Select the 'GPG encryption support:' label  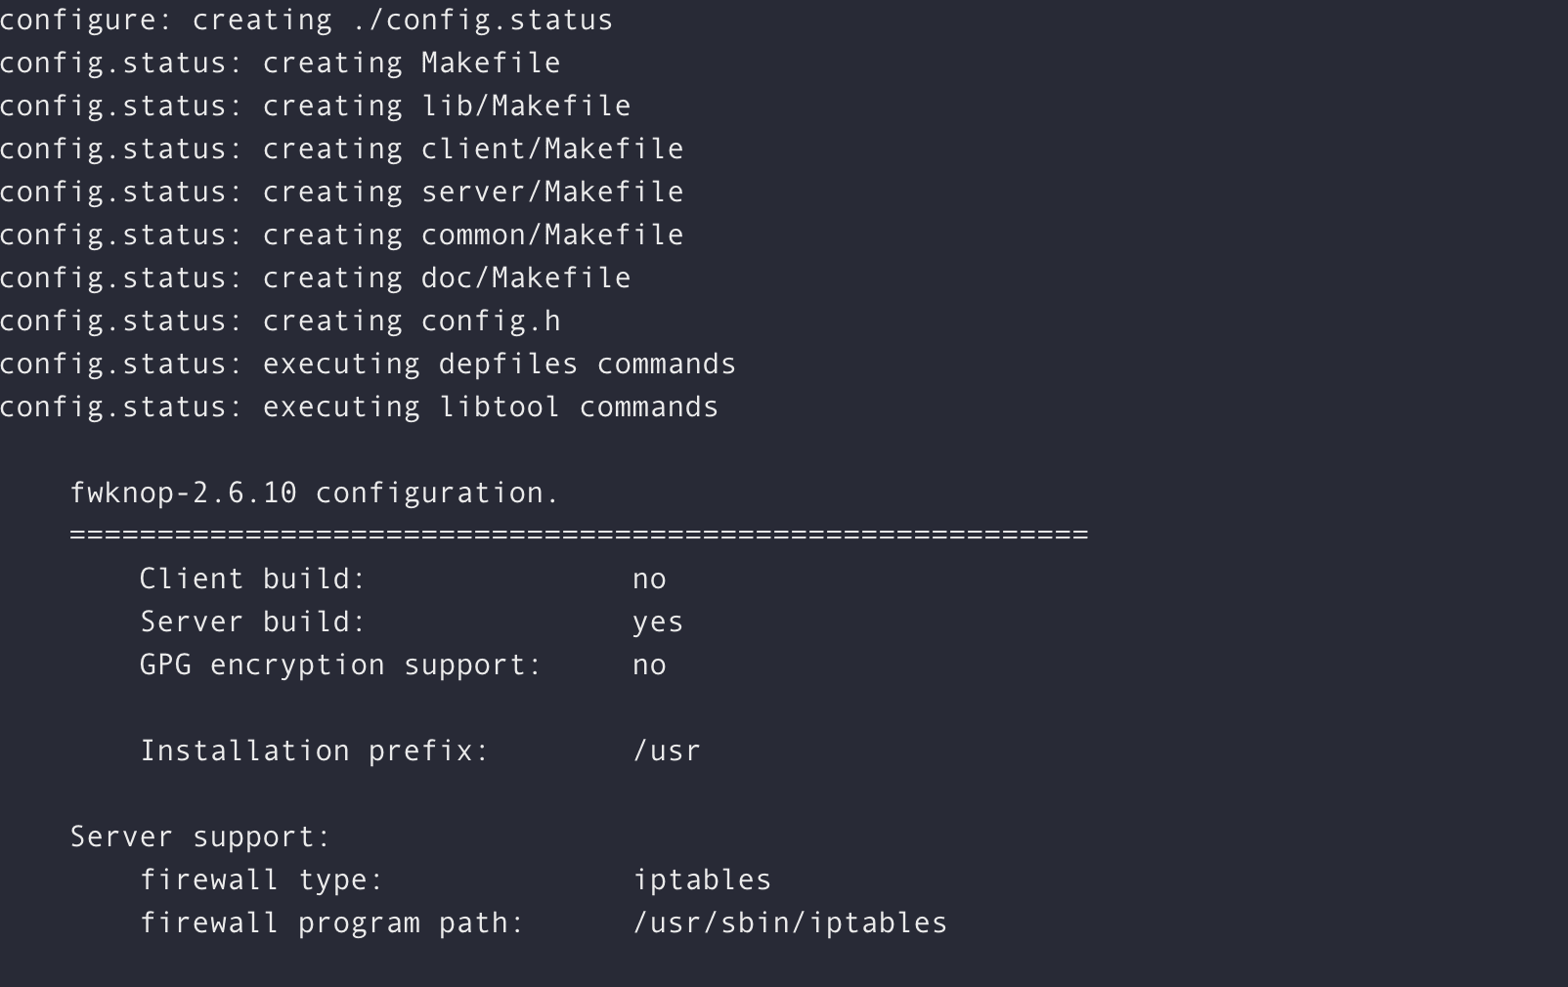tap(340, 665)
